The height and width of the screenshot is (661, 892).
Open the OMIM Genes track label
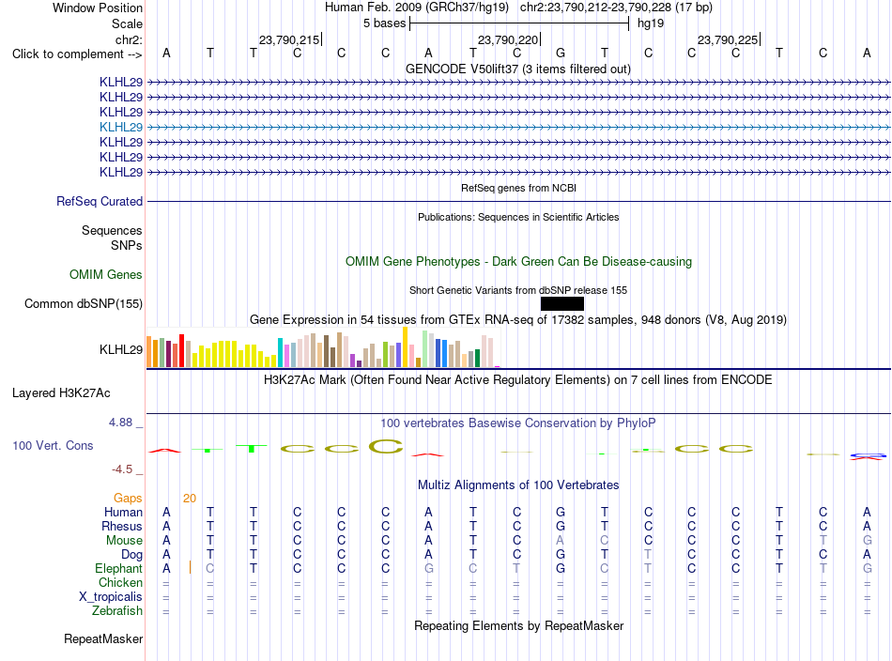pos(105,275)
